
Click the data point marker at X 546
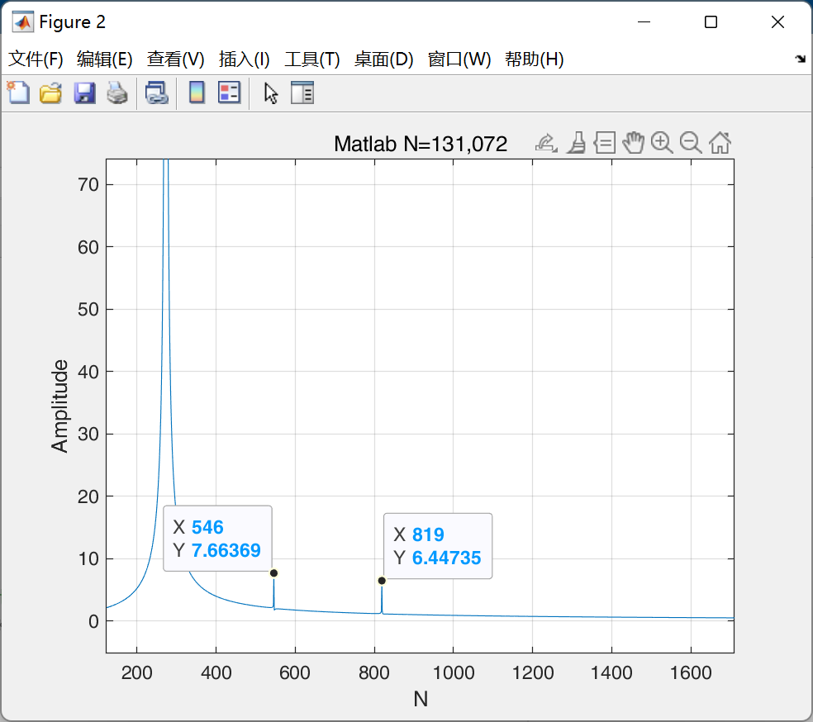click(273, 572)
